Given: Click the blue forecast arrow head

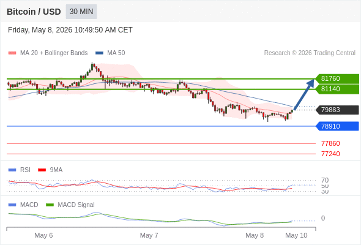Looking at the screenshot, I should [311, 83].
